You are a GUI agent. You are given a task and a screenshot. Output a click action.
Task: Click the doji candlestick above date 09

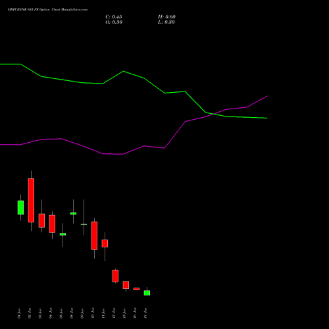pos(84,224)
